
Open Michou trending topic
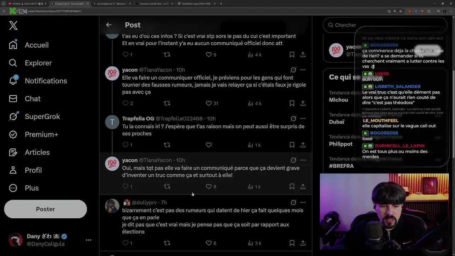coord(339,100)
